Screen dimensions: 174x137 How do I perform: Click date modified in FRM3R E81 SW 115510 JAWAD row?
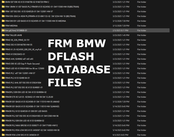(x=121, y=102)
